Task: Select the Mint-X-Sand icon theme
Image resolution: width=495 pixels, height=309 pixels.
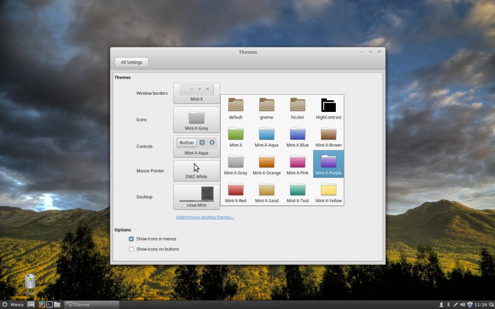Action: 266,191
